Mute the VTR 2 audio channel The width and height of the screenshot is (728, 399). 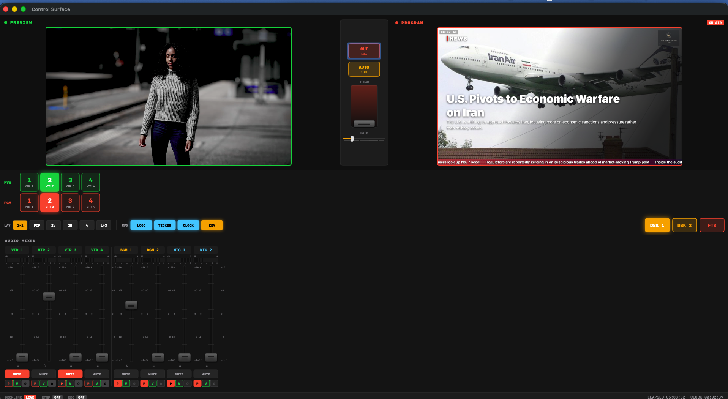(x=44, y=374)
